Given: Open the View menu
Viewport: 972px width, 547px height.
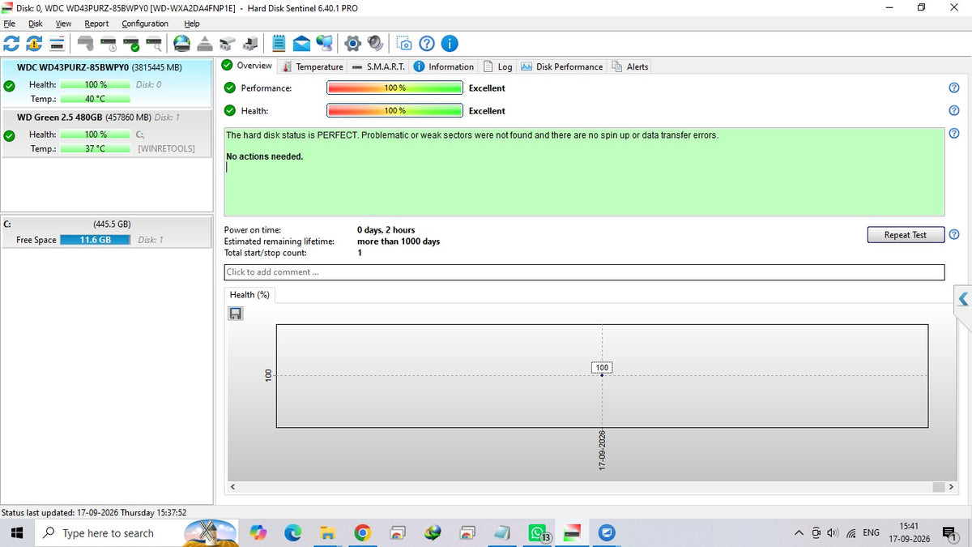Looking at the screenshot, I should click(x=63, y=24).
